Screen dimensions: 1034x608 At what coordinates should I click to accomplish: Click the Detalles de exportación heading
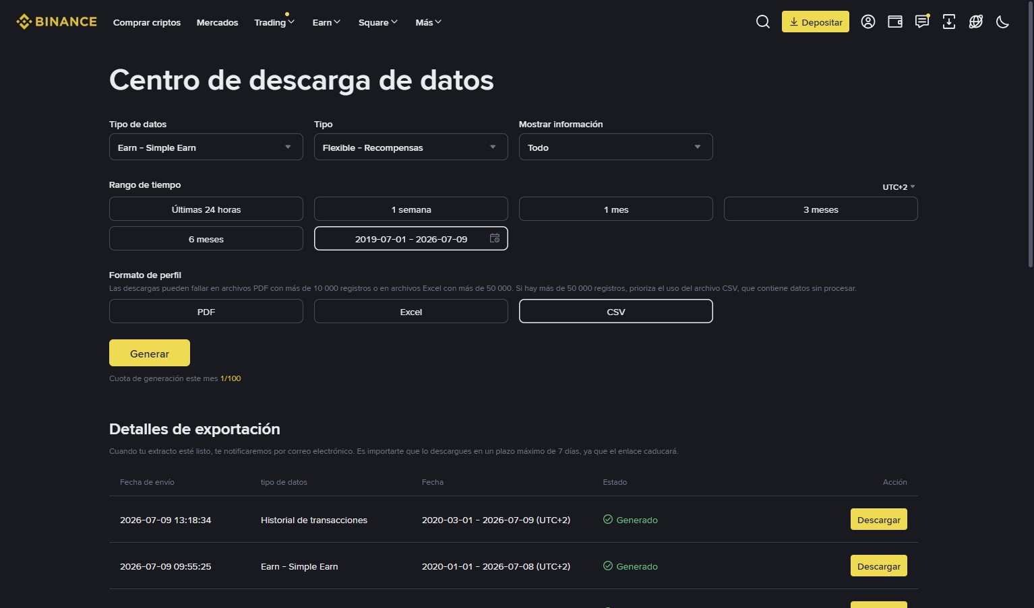point(195,429)
